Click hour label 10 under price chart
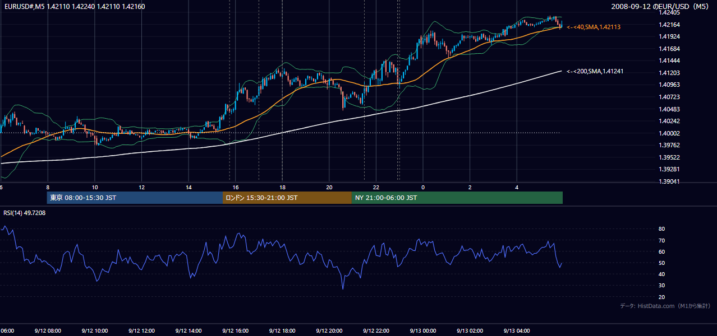This screenshot has height=336, width=717. (95, 188)
